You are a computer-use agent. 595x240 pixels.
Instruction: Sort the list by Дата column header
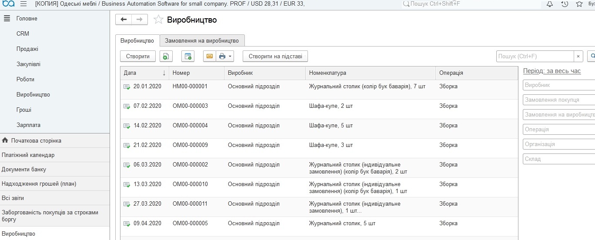pyautogui.click(x=144, y=73)
